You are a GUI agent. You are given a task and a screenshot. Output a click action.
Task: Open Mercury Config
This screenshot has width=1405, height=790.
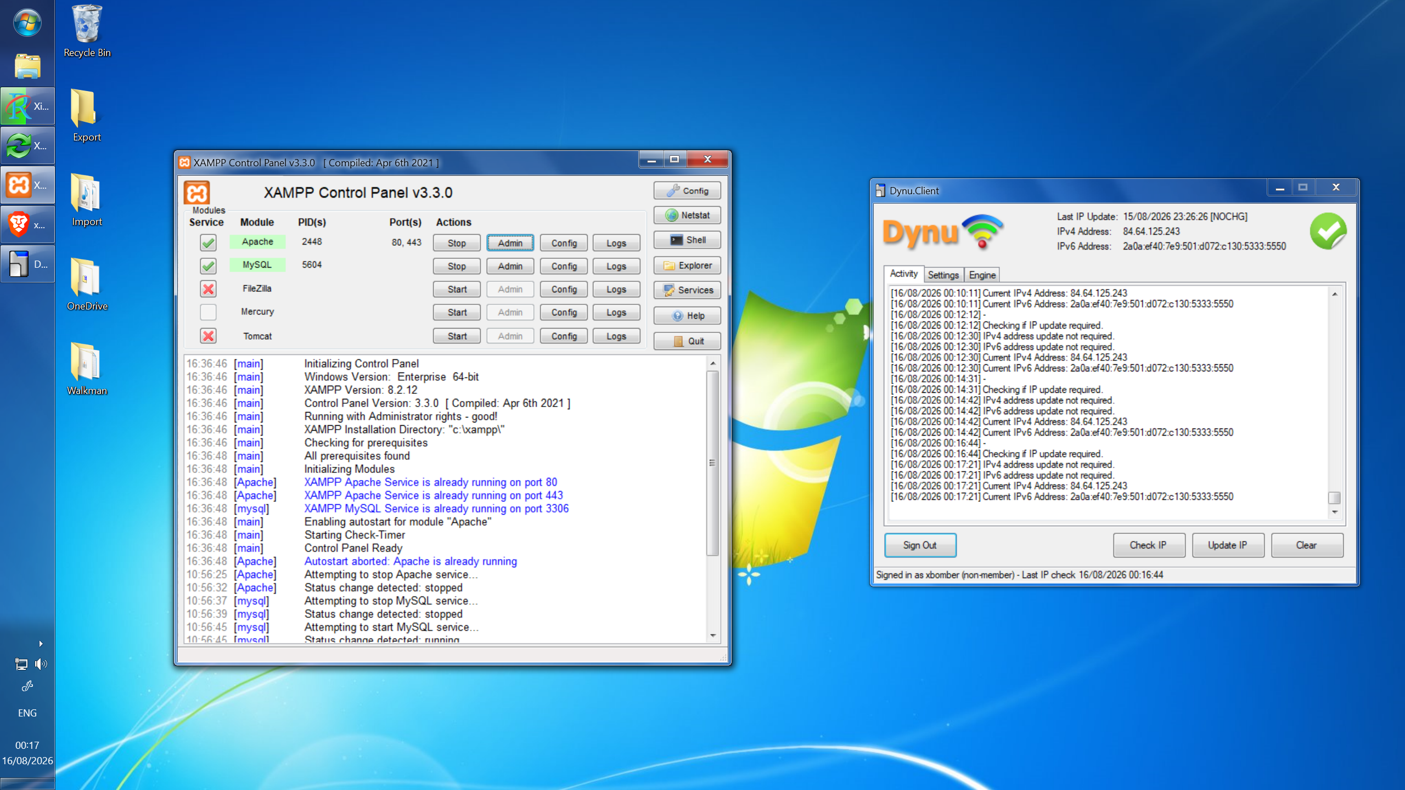click(564, 312)
